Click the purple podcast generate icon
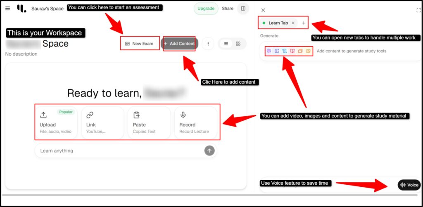423x207 pixels. (269, 51)
